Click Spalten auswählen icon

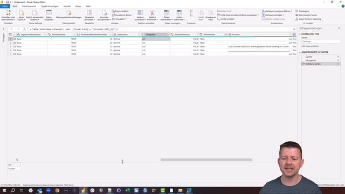pyautogui.click(x=140, y=12)
